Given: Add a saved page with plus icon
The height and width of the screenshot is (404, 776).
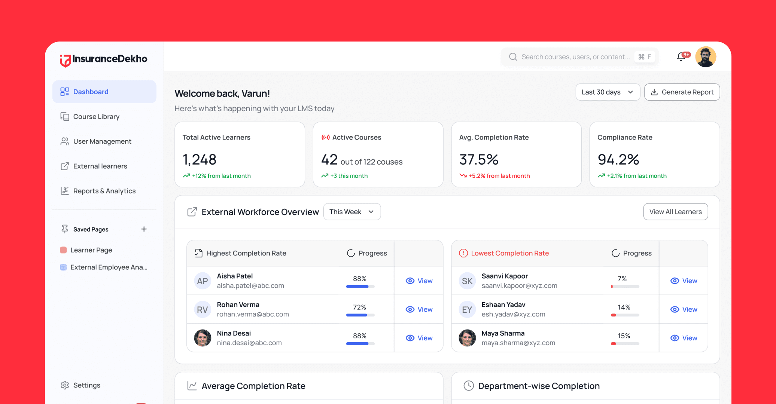Looking at the screenshot, I should pyautogui.click(x=144, y=229).
